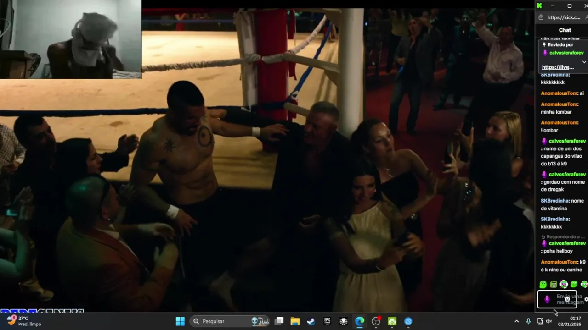The image size is (588, 330).
Task: Open the green app icon in taskbar
Action: 392,321
